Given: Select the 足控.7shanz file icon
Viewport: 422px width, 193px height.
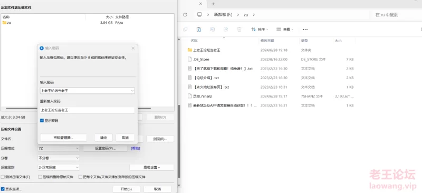Looking at the screenshot, I should 190,96.
